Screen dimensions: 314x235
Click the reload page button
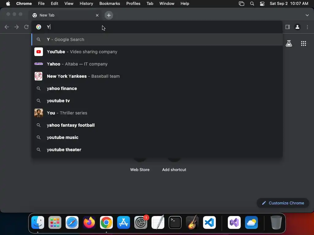click(x=26, y=27)
